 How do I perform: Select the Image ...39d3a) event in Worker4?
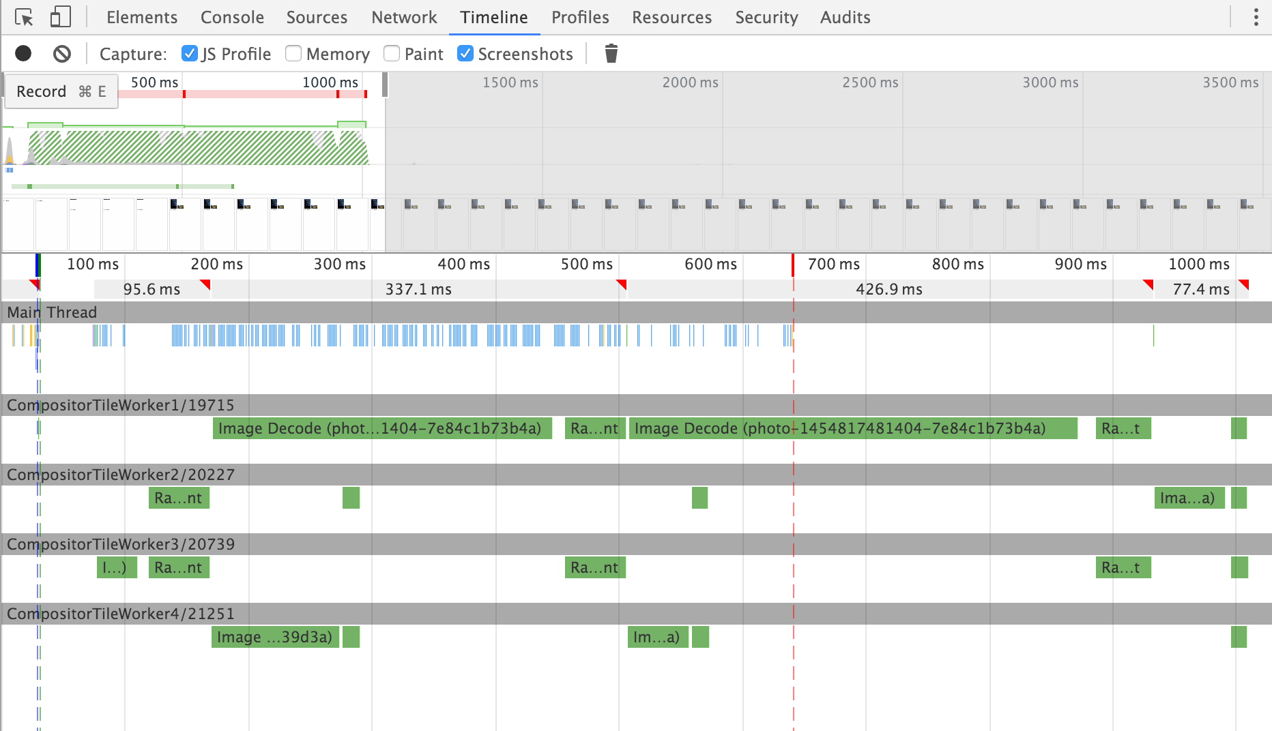pyautogui.click(x=275, y=637)
